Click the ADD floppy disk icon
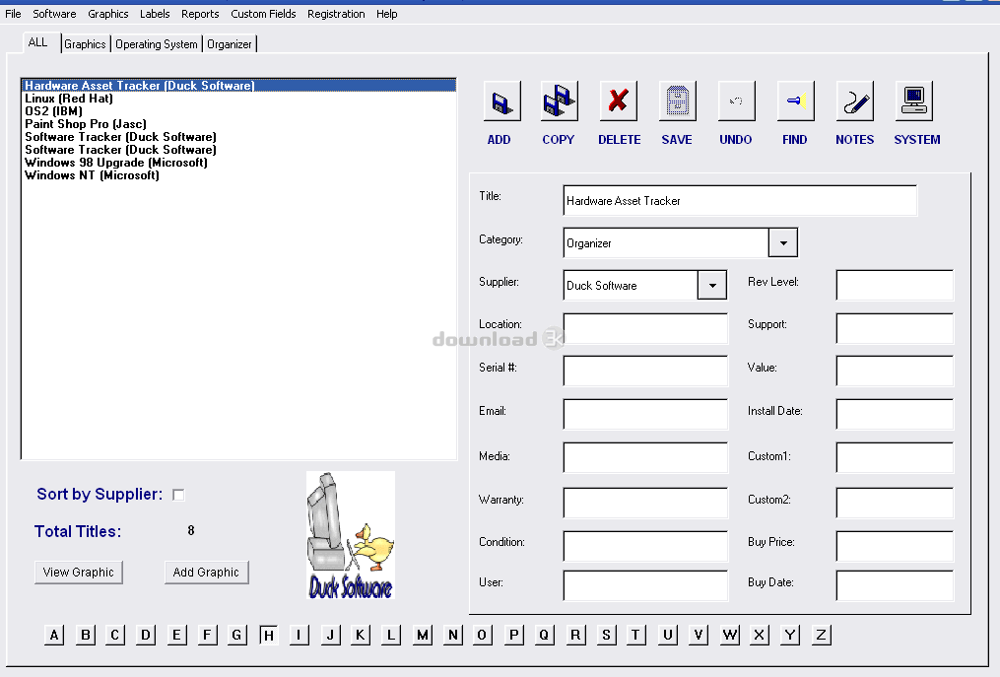 pyautogui.click(x=500, y=102)
